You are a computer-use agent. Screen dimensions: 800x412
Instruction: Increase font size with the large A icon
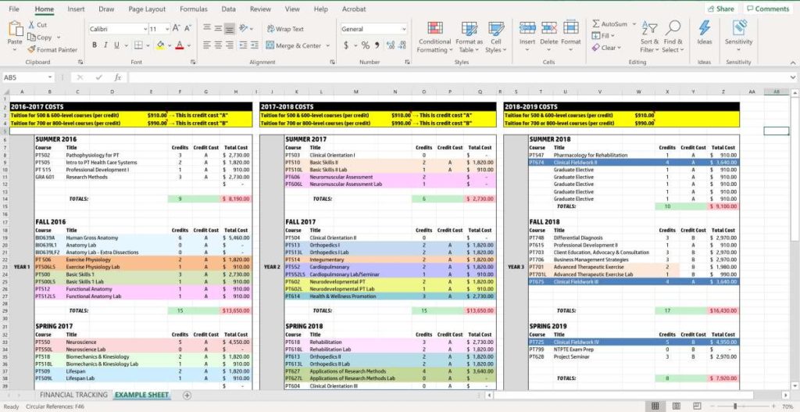[x=176, y=29]
